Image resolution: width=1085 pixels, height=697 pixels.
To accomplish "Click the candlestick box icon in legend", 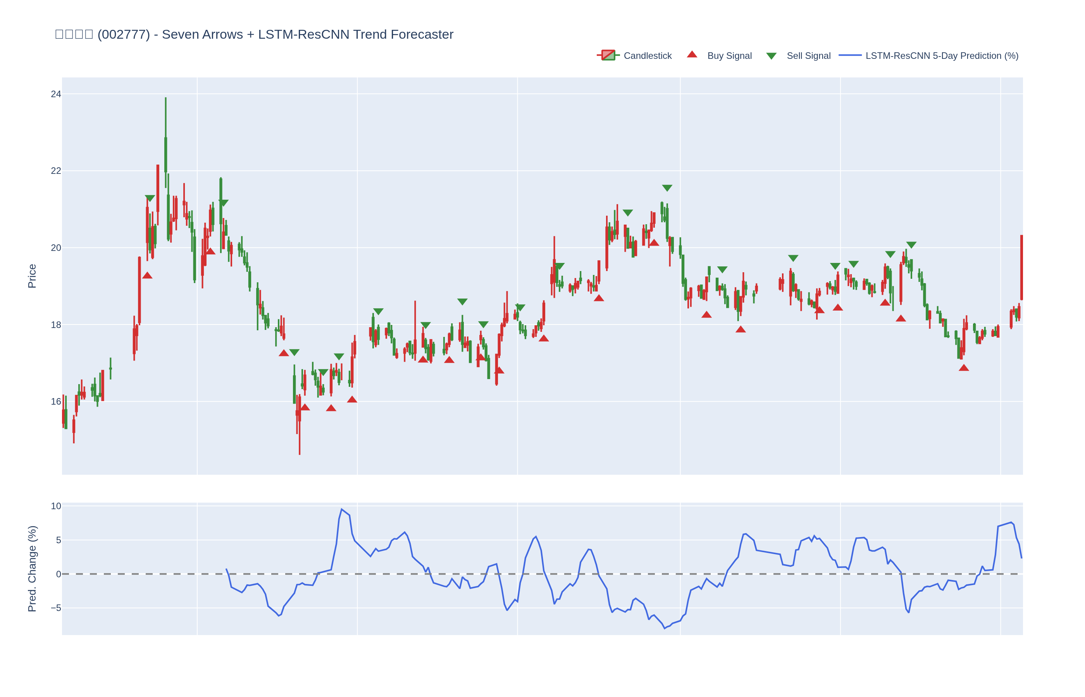I will (608, 55).
